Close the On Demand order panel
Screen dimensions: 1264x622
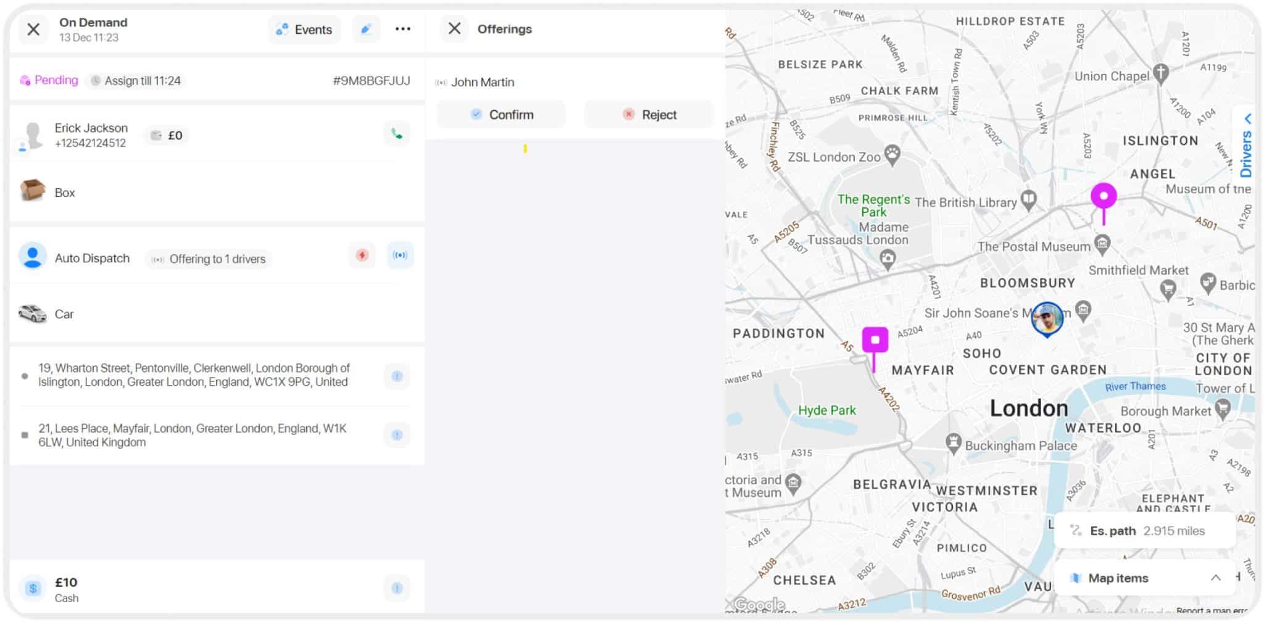[x=34, y=29]
